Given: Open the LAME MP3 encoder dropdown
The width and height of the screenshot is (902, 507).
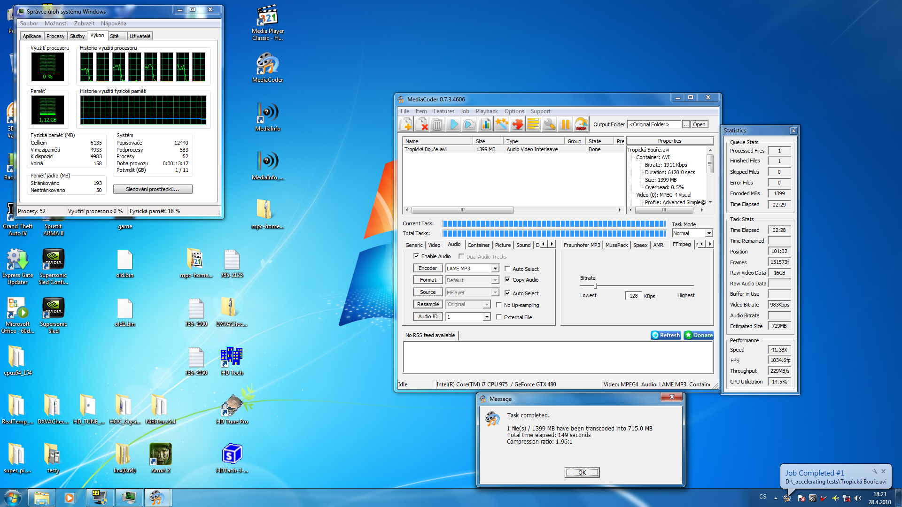Looking at the screenshot, I should [x=472, y=269].
